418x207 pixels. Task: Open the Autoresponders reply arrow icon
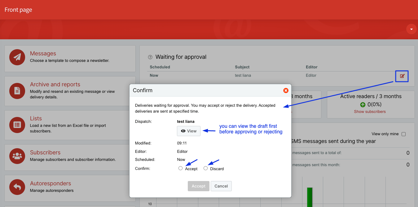tap(17, 187)
